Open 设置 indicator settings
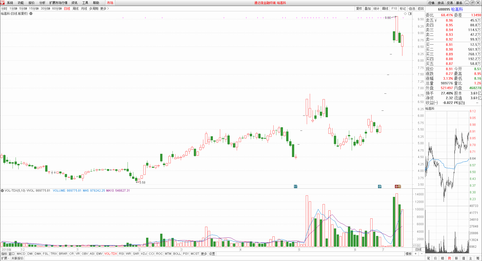482x261 pixels. [x=212, y=254]
